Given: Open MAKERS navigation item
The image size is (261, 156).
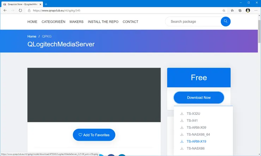Looking at the screenshot, I should coord(77,22).
